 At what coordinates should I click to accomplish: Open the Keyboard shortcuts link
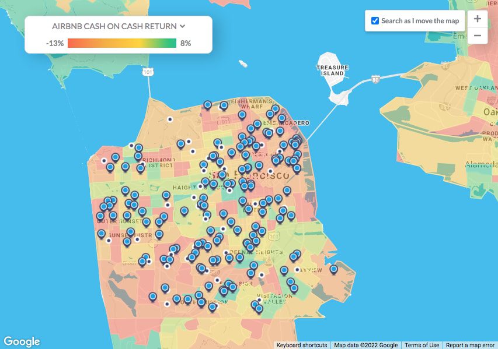(x=302, y=345)
